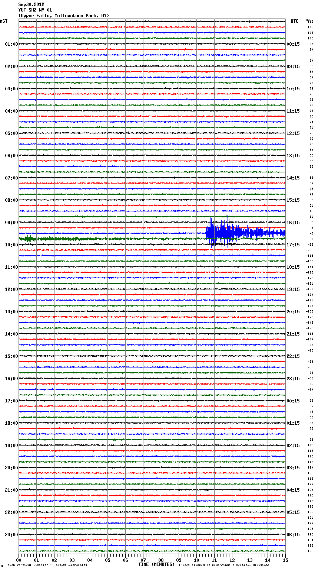This screenshot has width=315, height=570.
Task: Select the 12:00 MST row label
Action: (11, 289)
